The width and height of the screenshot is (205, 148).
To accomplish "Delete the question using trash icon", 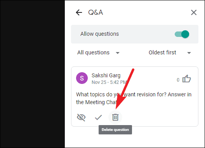I will 115,117.
